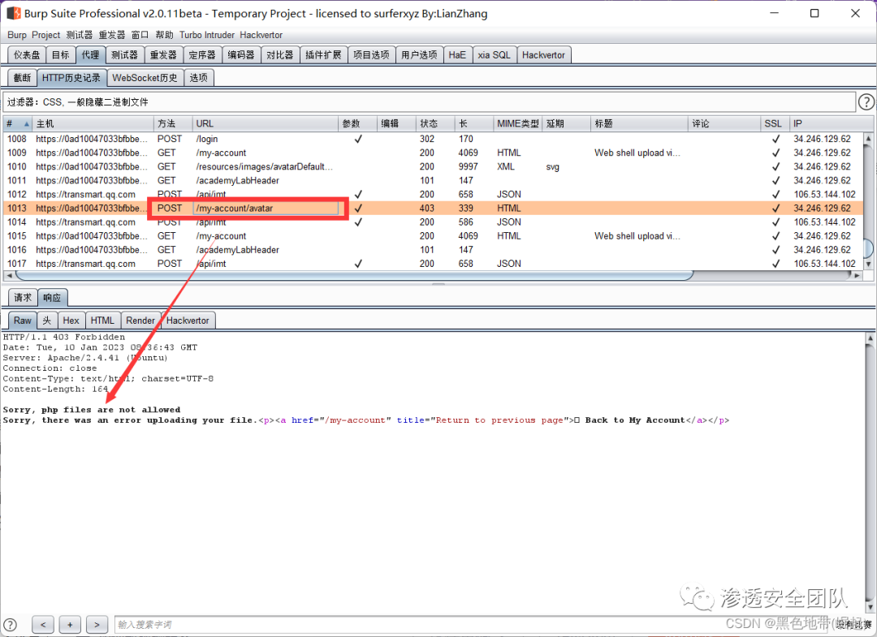The height and width of the screenshot is (637, 877).
Task: Switch to the 插件扩展 tab
Action: click(323, 54)
